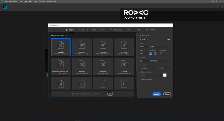Click the blue Create button
Image resolution: width=224 pixels, height=121 pixels.
point(156,94)
